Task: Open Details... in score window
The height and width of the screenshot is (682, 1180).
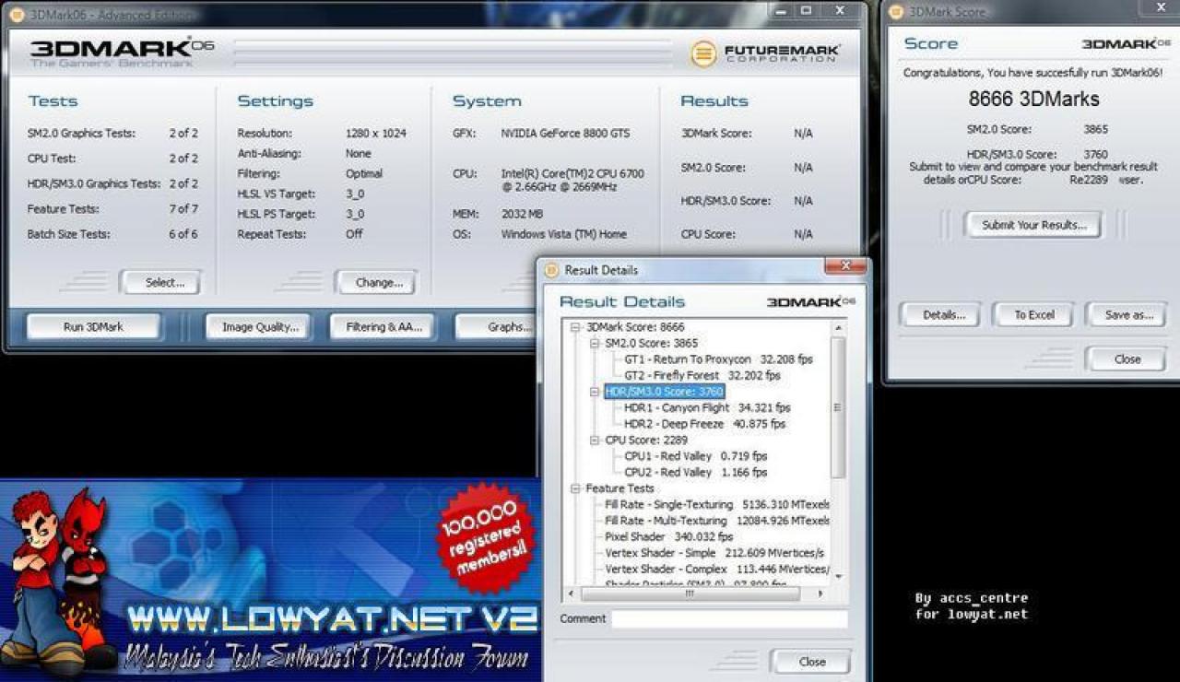Action: click(x=940, y=314)
